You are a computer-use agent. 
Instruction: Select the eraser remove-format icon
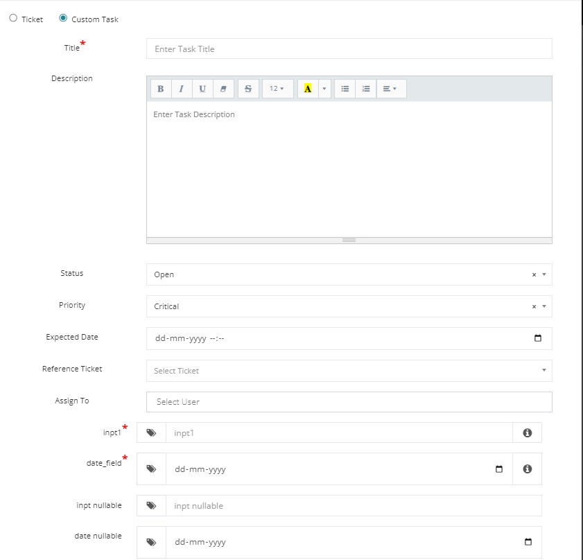coord(223,88)
